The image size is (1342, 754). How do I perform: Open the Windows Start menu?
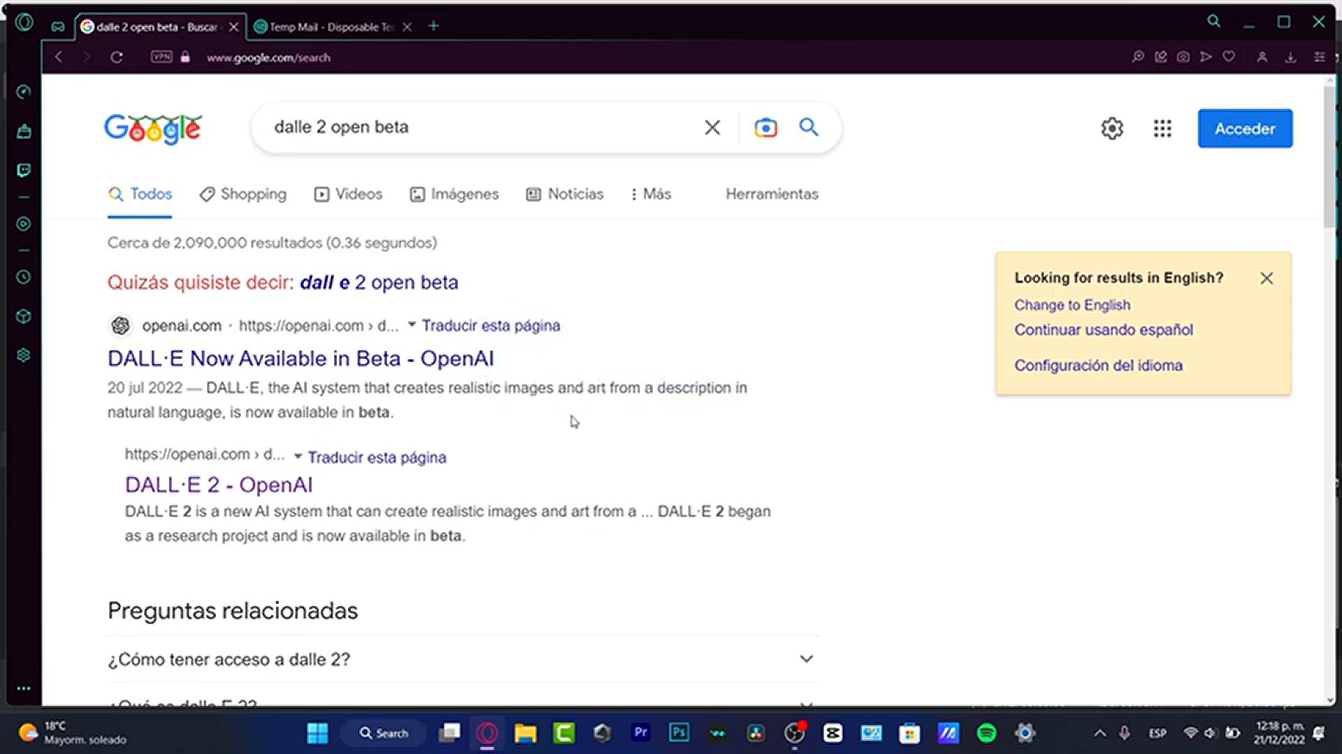pyautogui.click(x=317, y=733)
